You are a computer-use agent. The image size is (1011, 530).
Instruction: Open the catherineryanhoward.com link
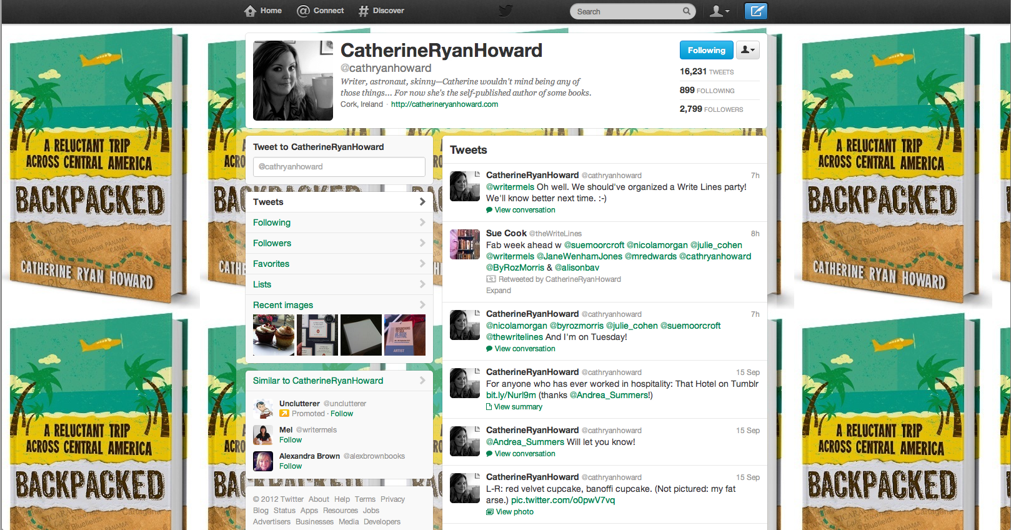[444, 104]
